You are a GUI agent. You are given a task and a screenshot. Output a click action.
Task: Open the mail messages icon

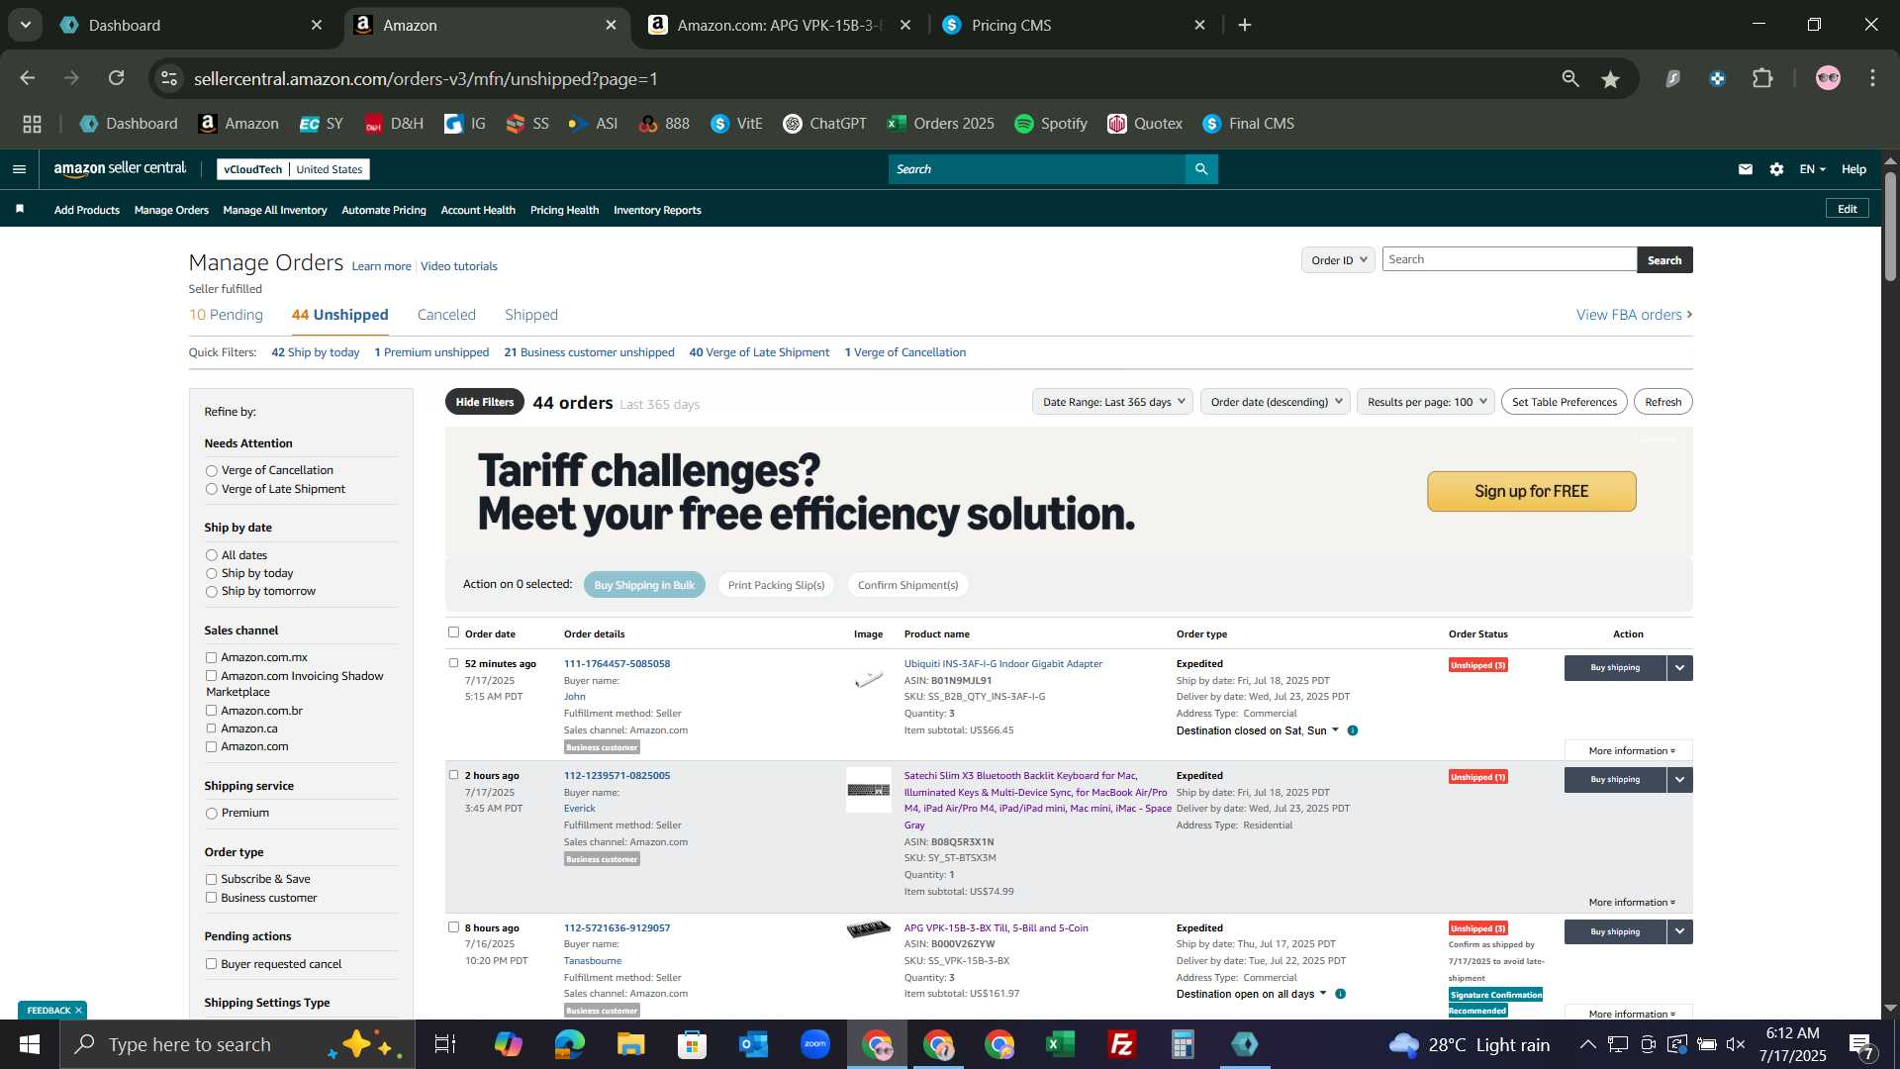pyautogui.click(x=1746, y=169)
